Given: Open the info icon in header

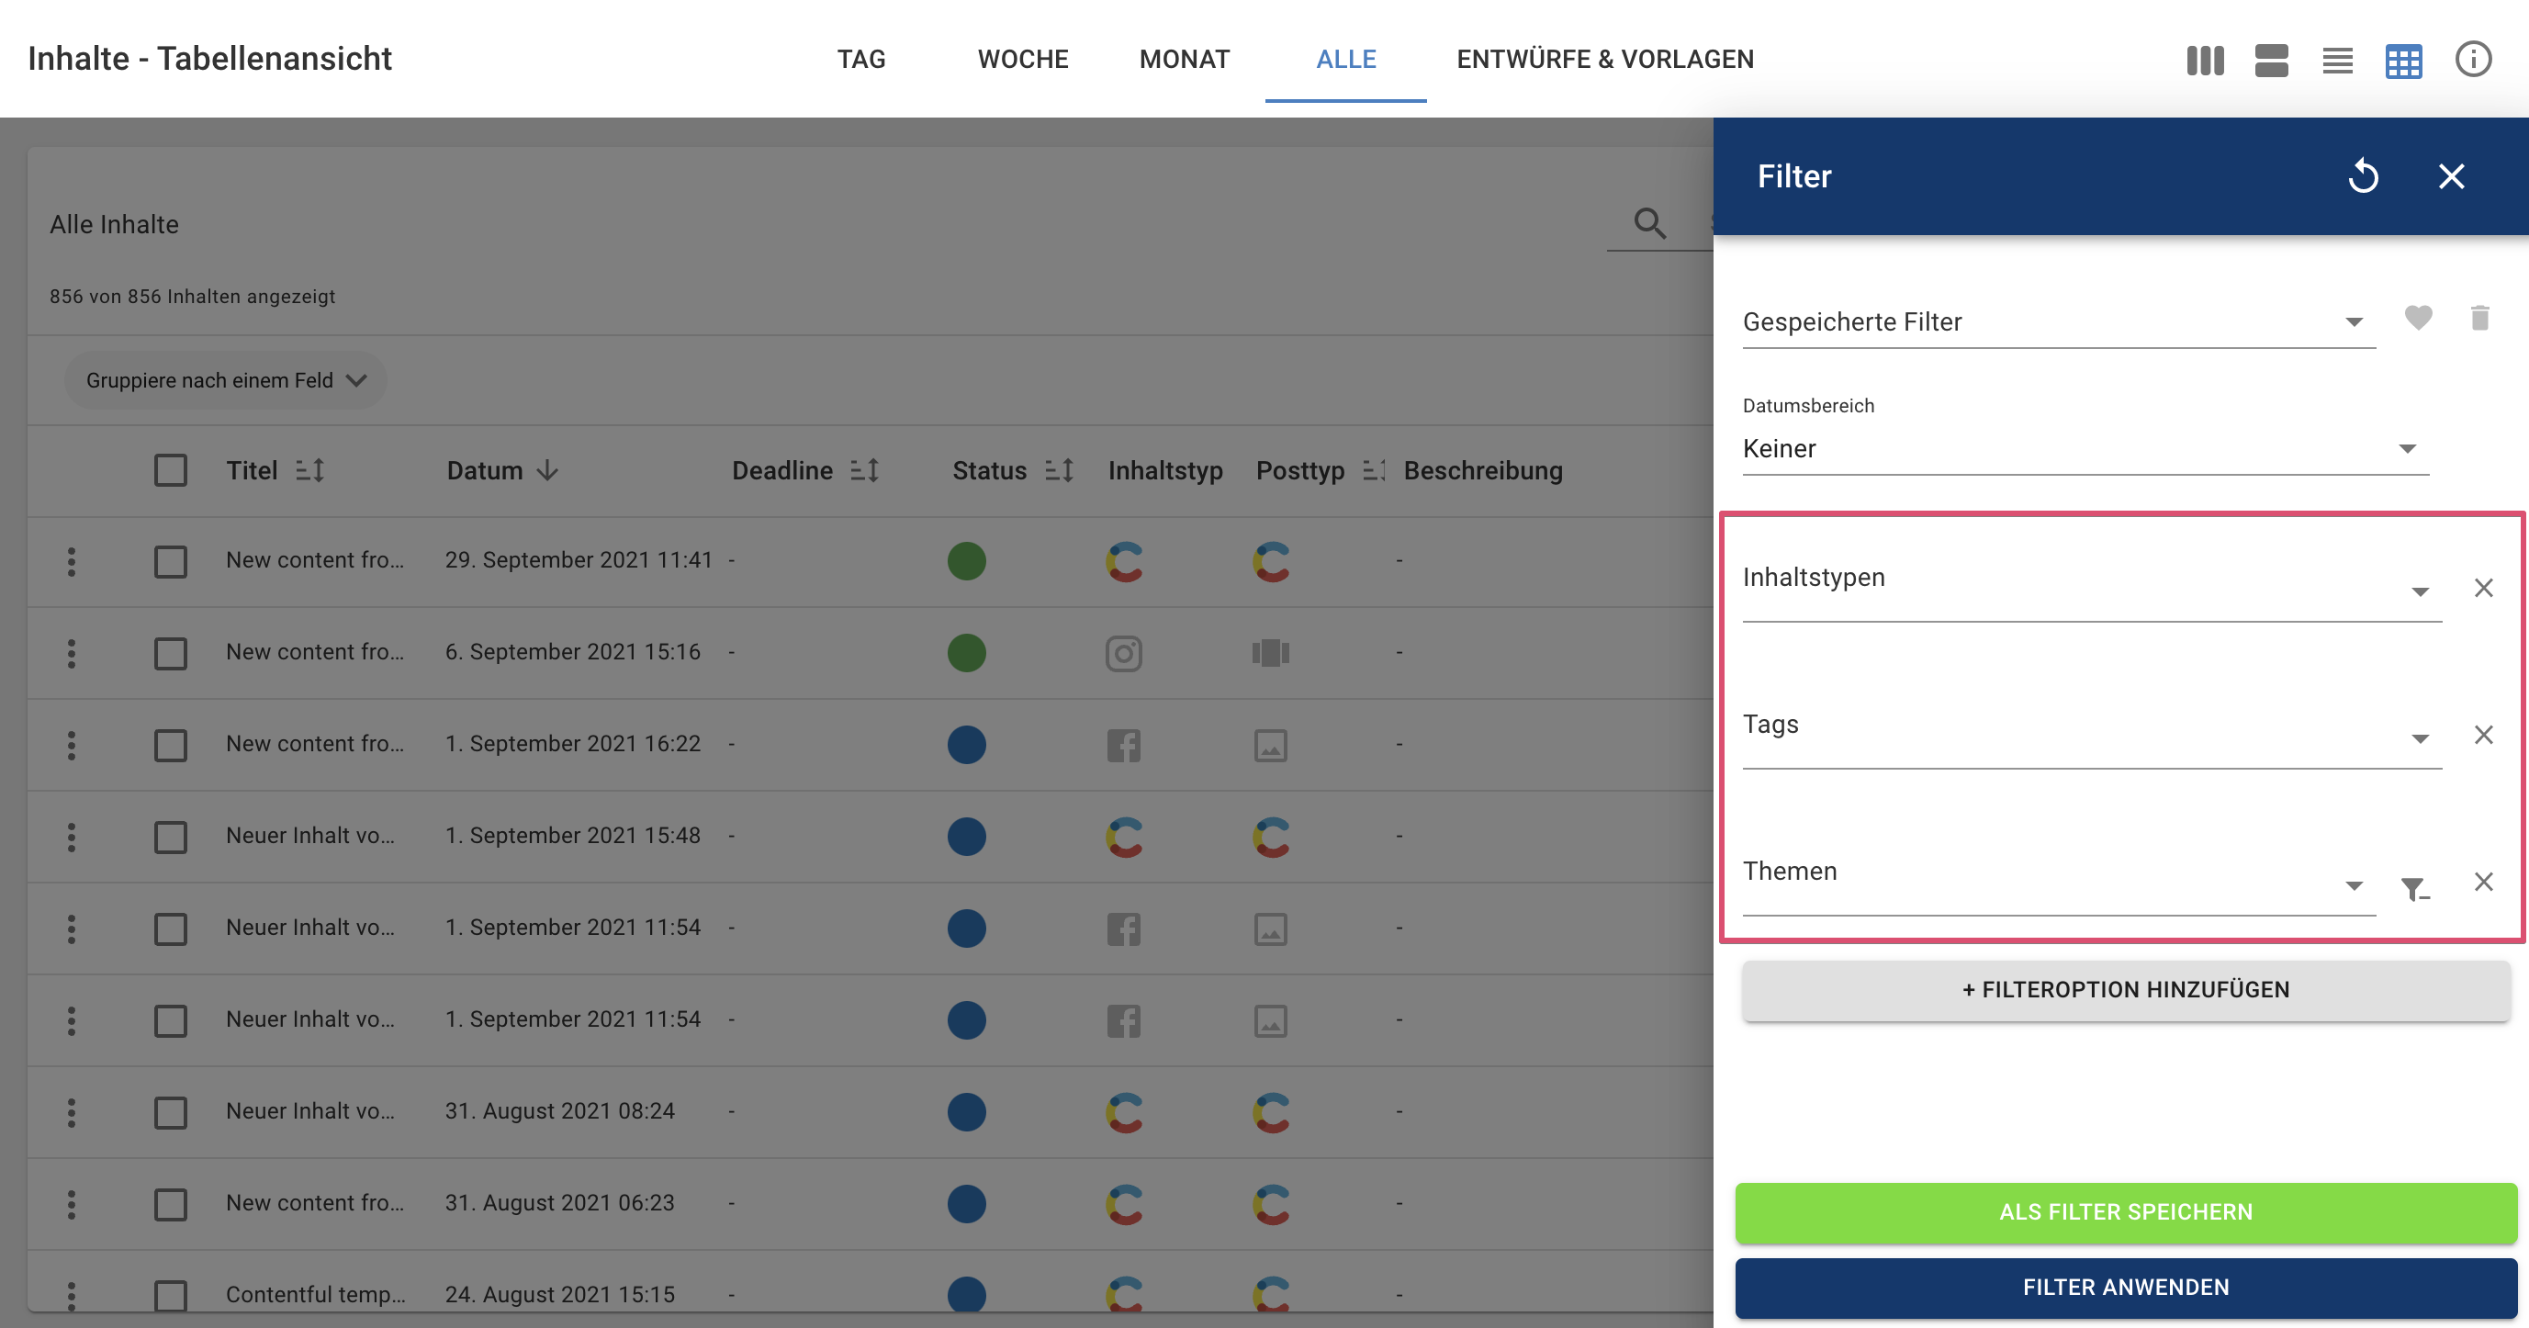Looking at the screenshot, I should click(2473, 59).
